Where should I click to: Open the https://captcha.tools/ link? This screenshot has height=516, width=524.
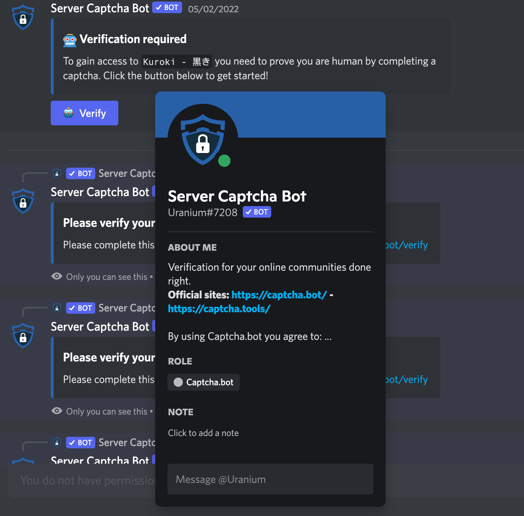click(x=219, y=309)
